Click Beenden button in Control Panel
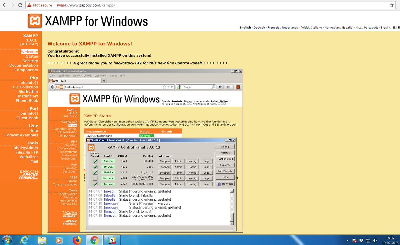400x245 pixels. pyautogui.click(x=225, y=184)
